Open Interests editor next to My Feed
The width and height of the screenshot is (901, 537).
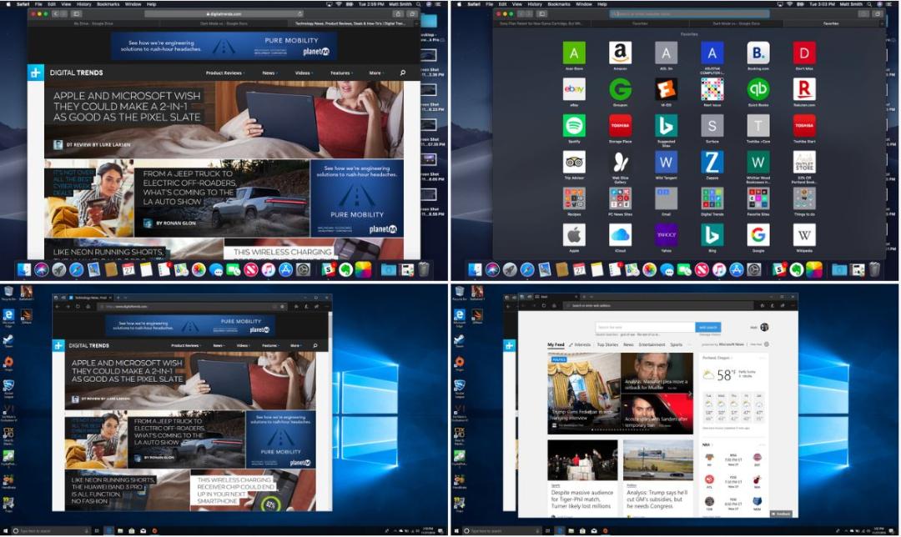point(581,344)
